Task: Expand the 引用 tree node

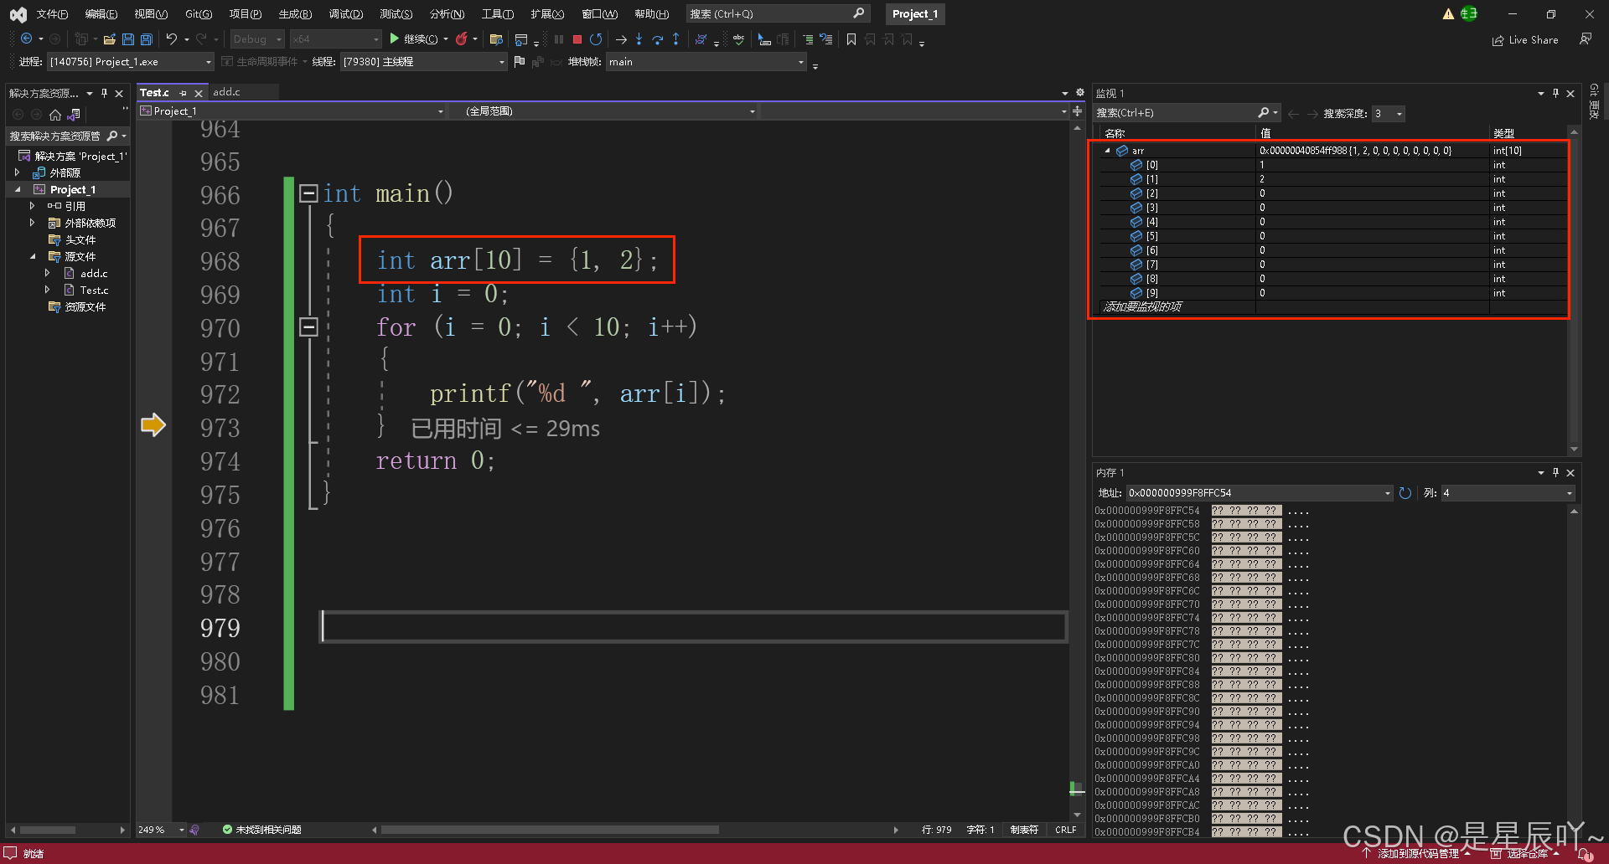Action: (x=32, y=206)
